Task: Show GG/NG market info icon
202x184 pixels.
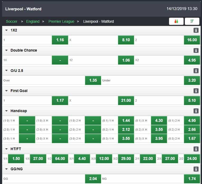Action: 196,169
